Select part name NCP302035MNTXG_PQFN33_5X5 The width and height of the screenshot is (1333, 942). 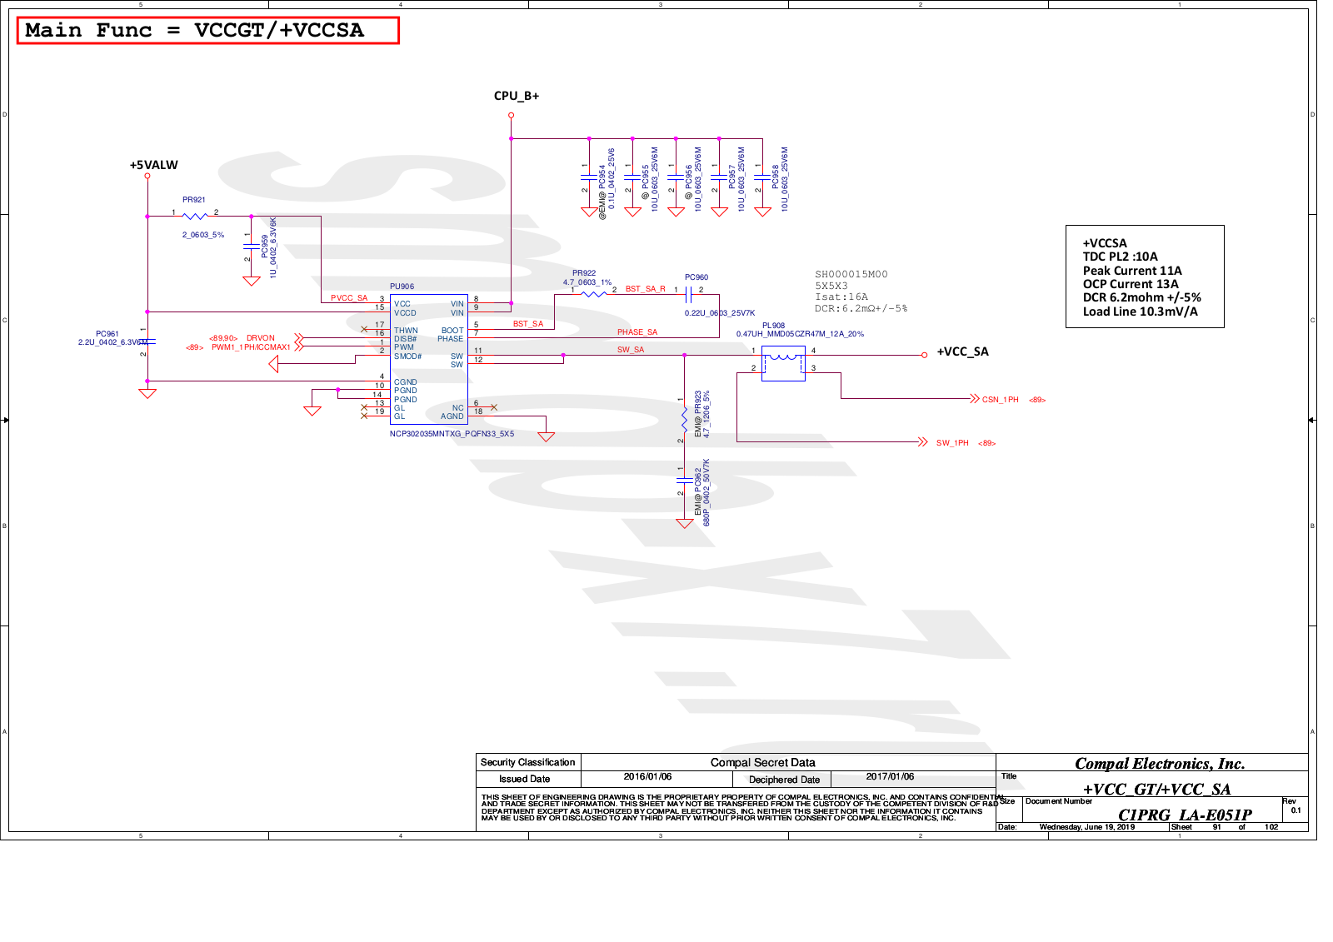(452, 434)
